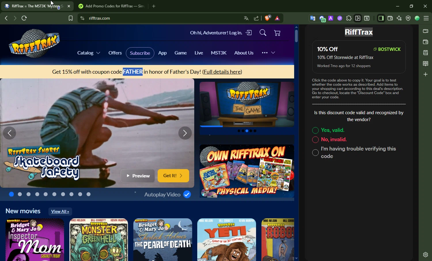The height and width of the screenshot is (261, 432).
Task: Show next carousel slide arrow
Action: click(x=185, y=133)
